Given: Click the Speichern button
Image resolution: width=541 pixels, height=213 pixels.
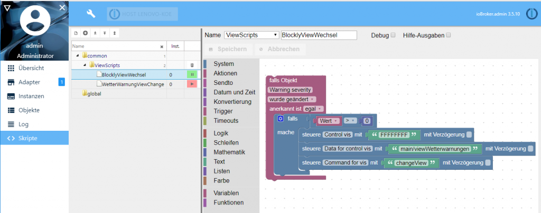Looking at the screenshot, I should pos(227,50).
